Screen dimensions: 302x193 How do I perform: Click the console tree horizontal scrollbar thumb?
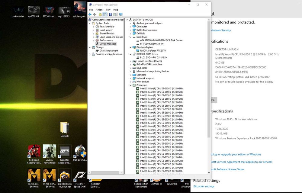pos(105,173)
